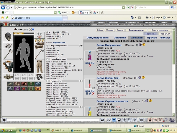Image resolution: width=177 pixels, height=133 pixels.
Task: Move the Мощность section up with its arrow
Action: 80,81
